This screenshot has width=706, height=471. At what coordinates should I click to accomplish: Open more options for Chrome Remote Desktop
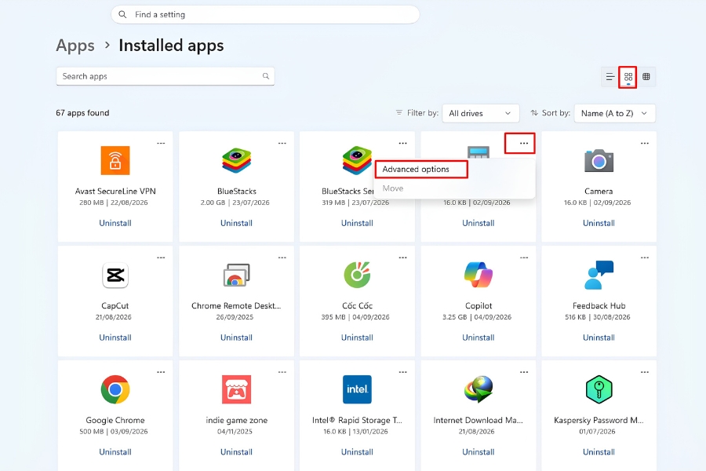click(x=282, y=257)
